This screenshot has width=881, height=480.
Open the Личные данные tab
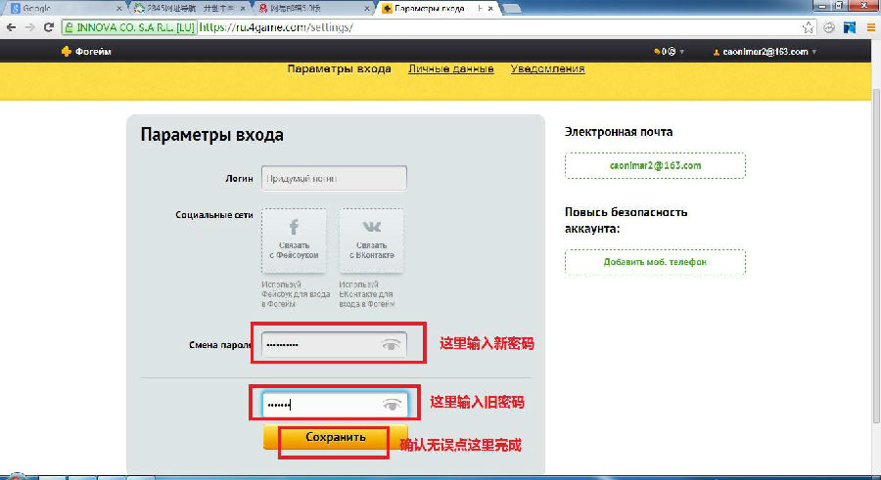point(450,68)
